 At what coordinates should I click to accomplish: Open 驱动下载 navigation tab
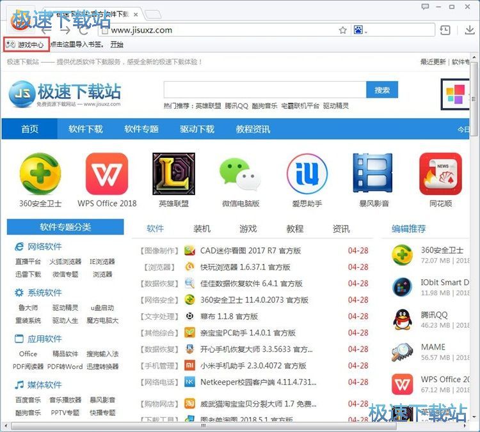click(197, 129)
